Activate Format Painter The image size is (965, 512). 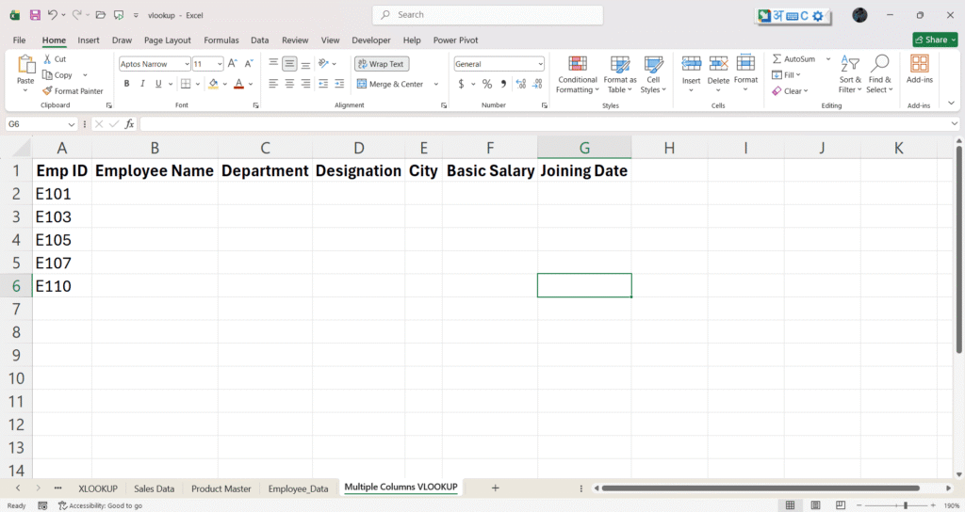pos(73,91)
